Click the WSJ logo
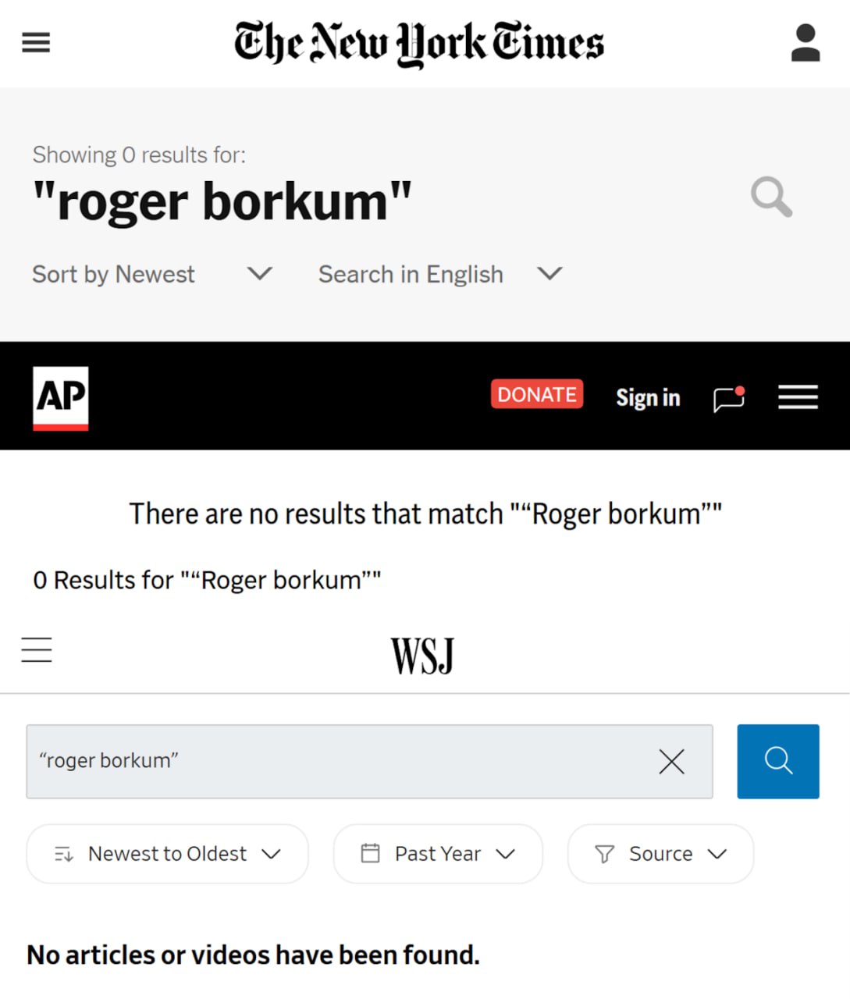 (x=422, y=656)
